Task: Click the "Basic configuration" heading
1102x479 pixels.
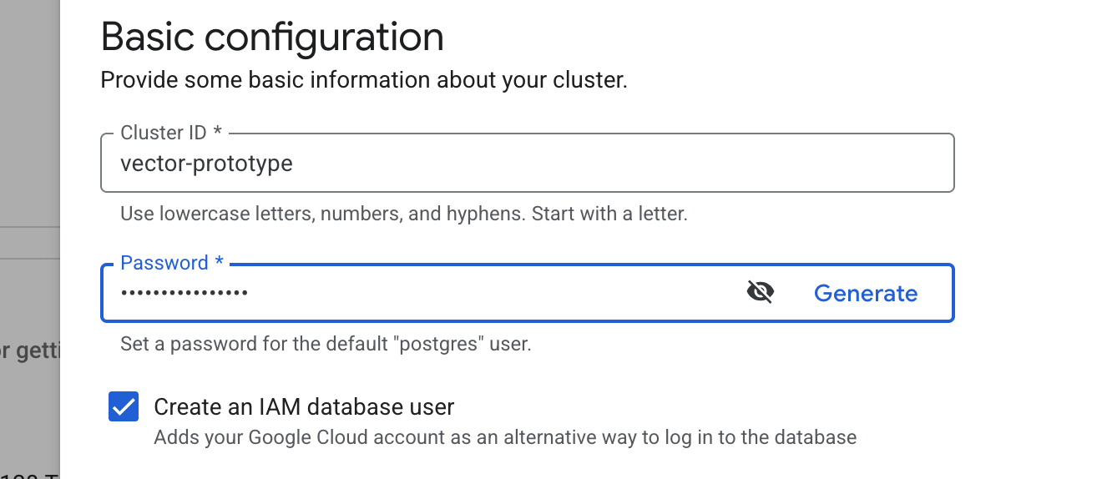Action: [272, 38]
